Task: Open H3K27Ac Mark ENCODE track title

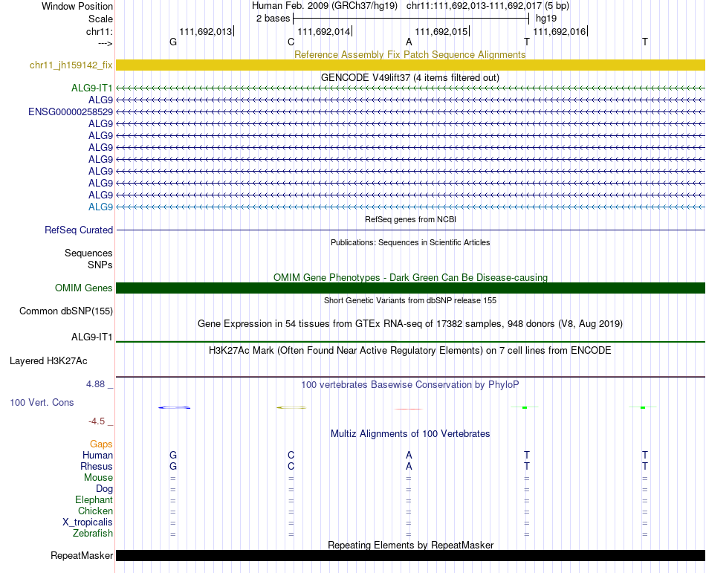Action: [409, 350]
